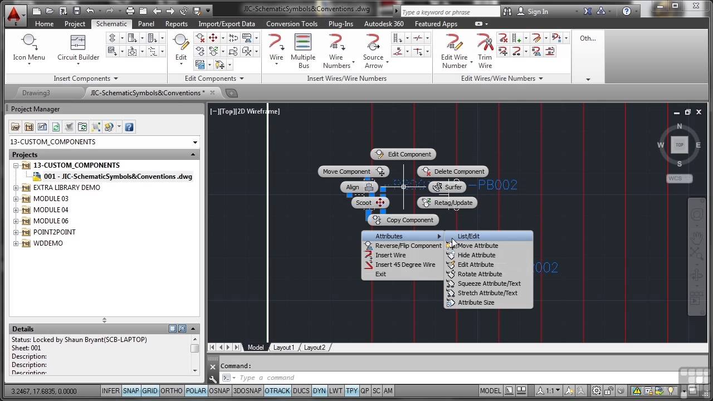The width and height of the screenshot is (713, 401).
Task: Switch to the Drawing3 document tab
Action: pos(36,93)
